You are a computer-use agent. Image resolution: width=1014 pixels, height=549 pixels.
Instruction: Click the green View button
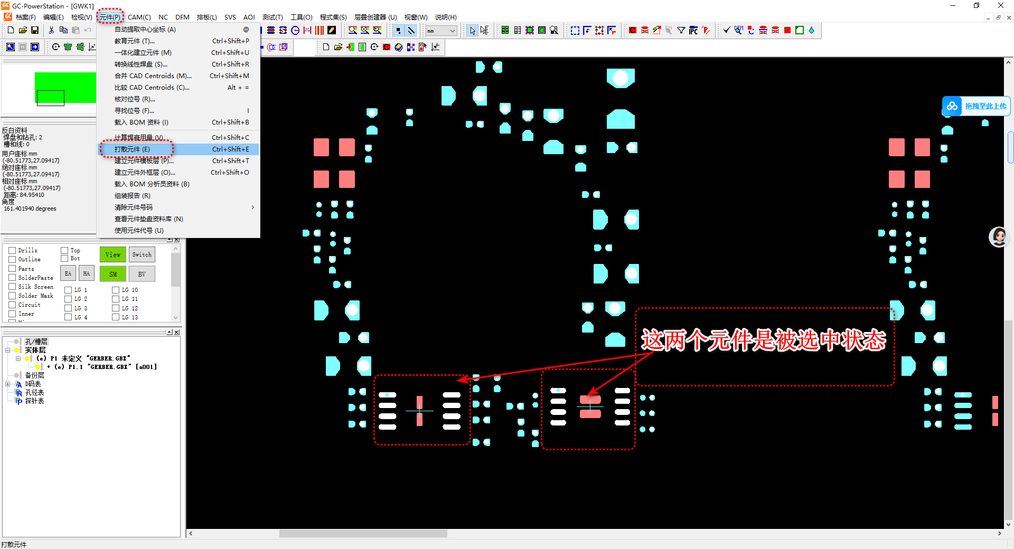pos(113,254)
